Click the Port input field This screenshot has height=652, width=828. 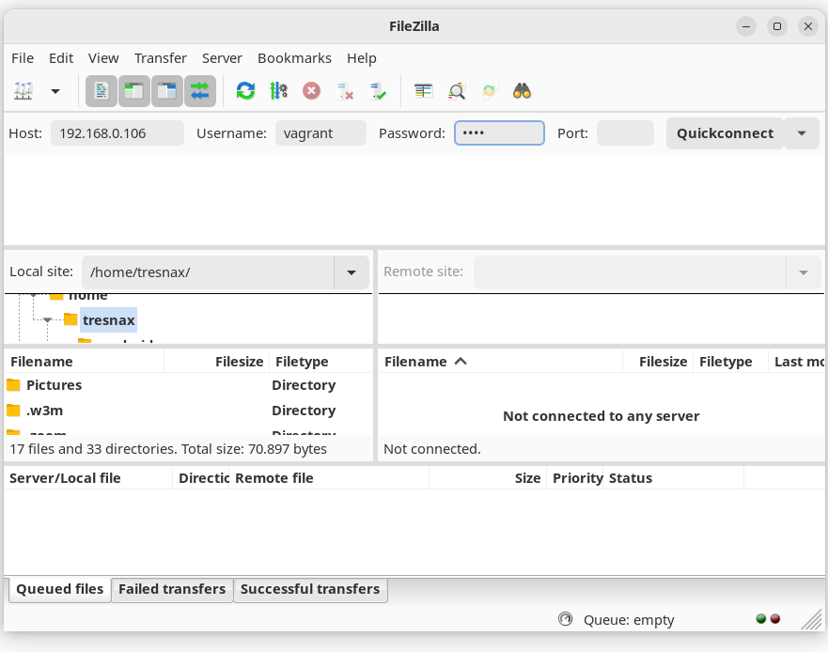(625, 133)
